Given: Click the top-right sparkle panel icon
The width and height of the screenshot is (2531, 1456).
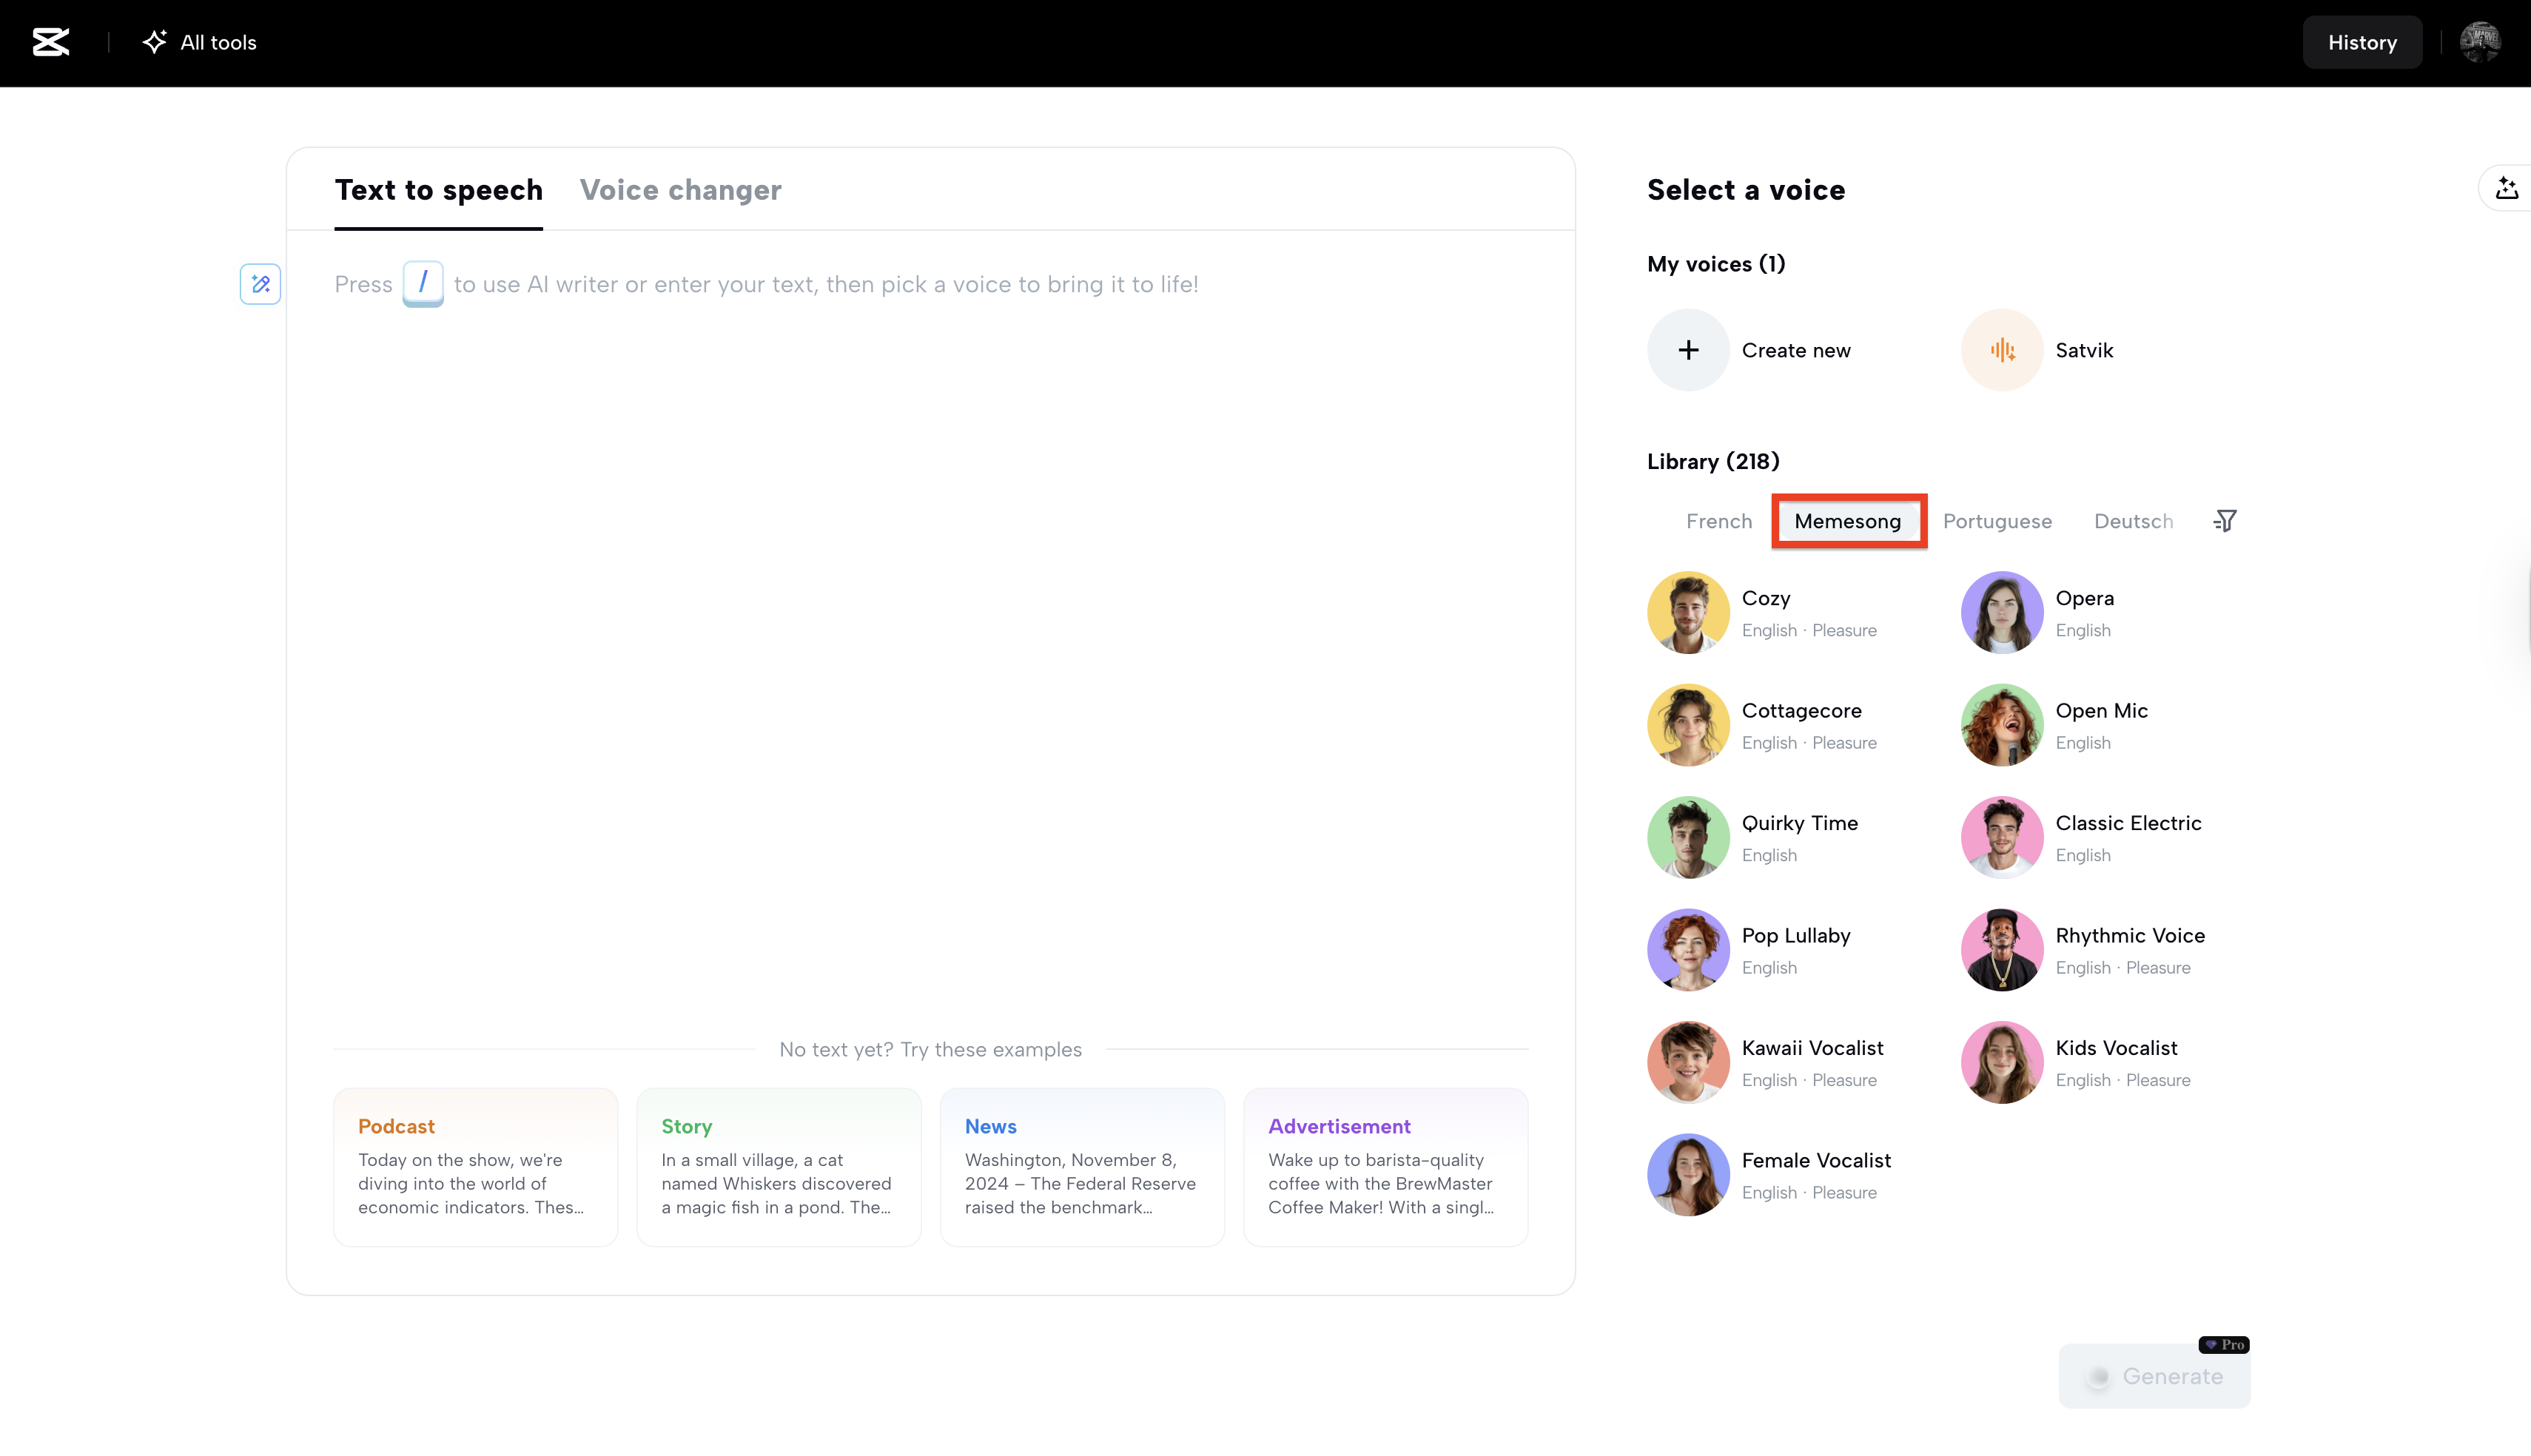Looking at the screenshot, I should (x=2506, y=188).
